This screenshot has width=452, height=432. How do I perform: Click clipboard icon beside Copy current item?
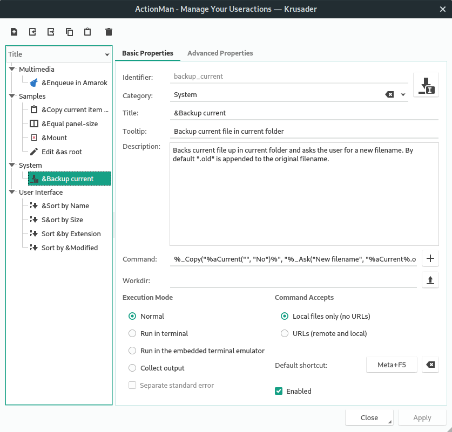34,109
